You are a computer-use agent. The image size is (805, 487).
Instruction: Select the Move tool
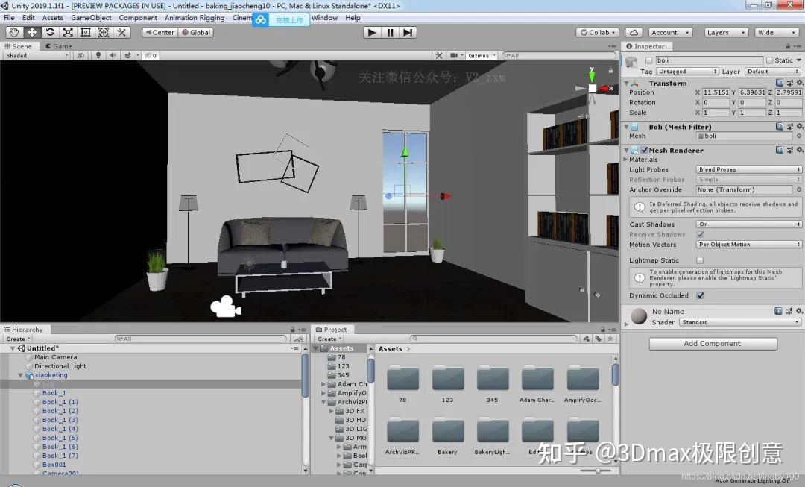31,32
